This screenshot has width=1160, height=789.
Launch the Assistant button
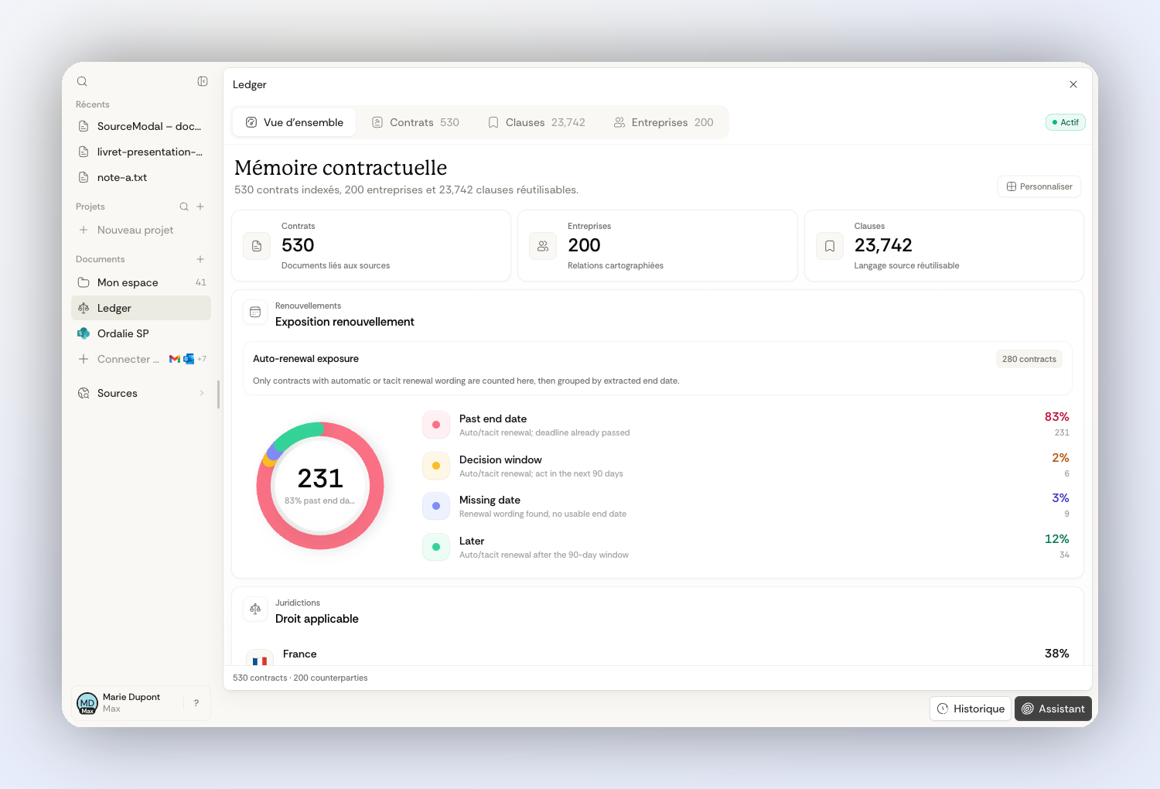(1053, 709)
